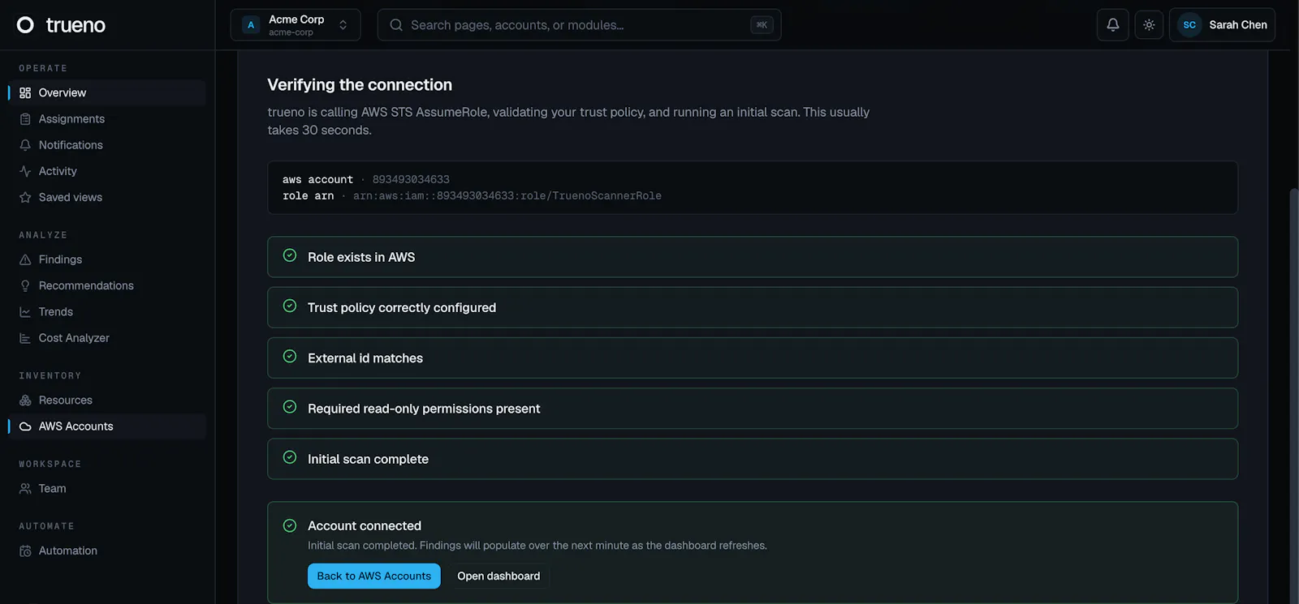Open Overview in the sidebar
This screenshot has width=1299, height=604.
(107, 92)
